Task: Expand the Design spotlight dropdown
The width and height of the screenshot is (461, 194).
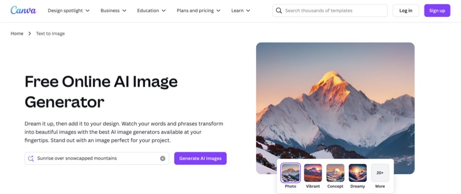Action: pyautogui.click(x=68, y=11)
